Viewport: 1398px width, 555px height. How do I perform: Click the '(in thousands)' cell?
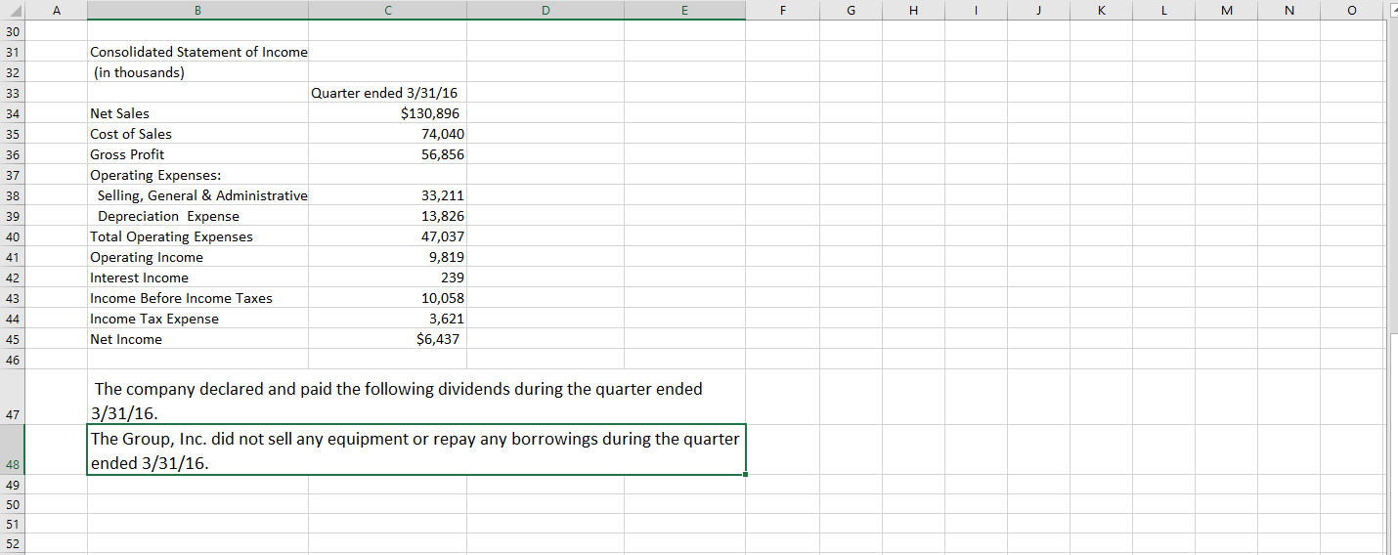197,72
